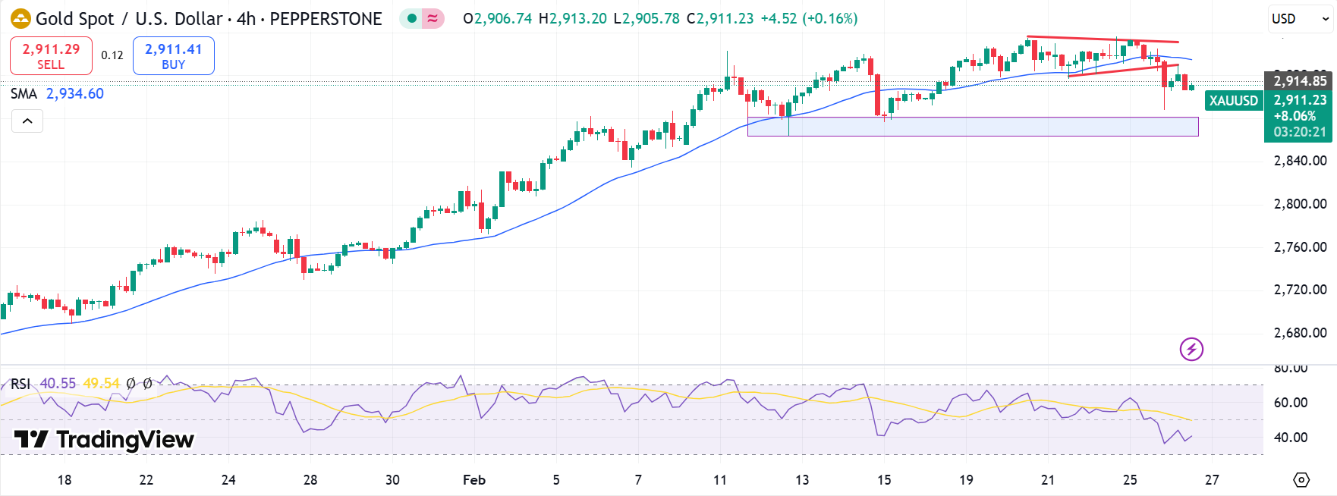Screen dimensions: 1337x496
Task: Click the pink delayed-data wave icon
Action: (433, 18)
